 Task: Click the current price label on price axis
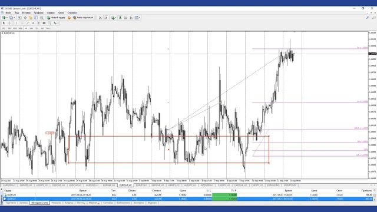[x=372, y=54]
